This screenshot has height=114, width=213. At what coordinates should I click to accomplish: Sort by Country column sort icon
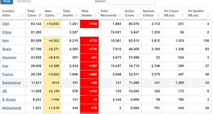click(22, 15)
